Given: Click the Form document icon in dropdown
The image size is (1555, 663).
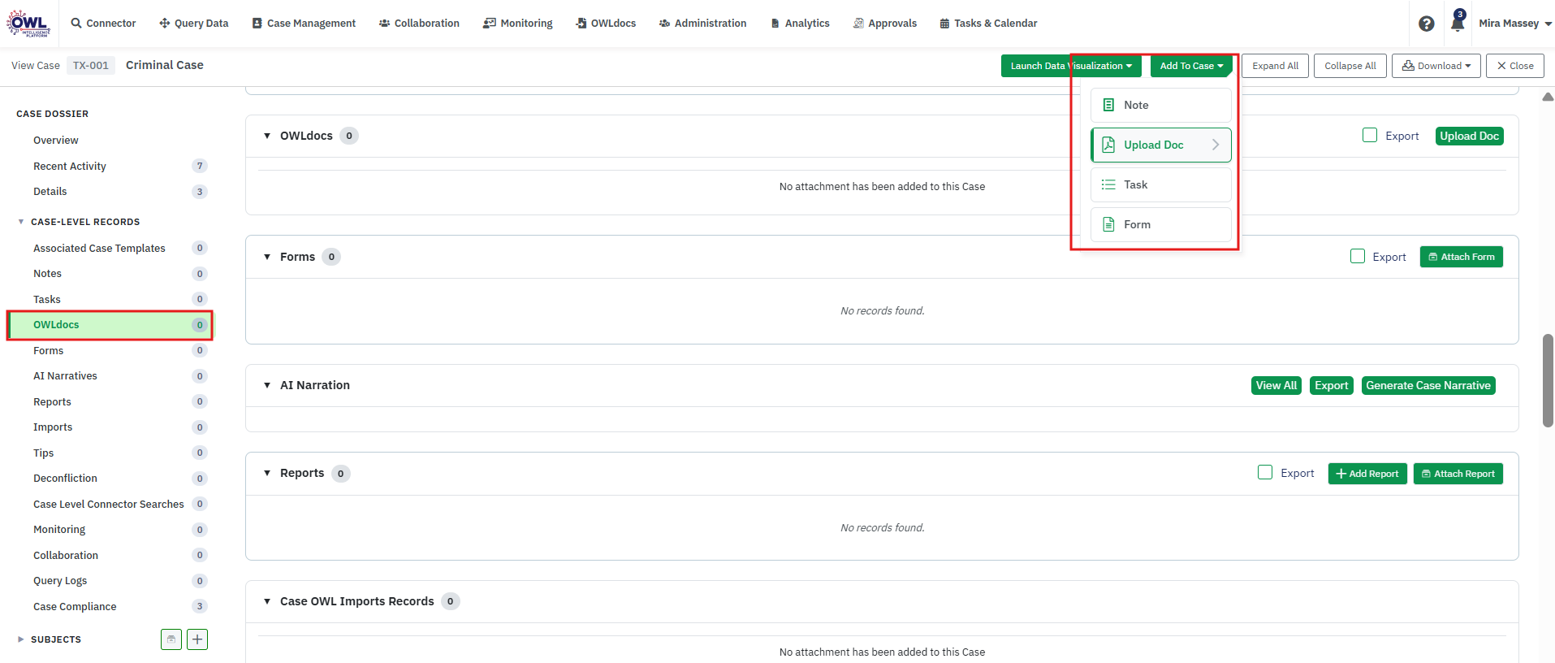Looking at the screenshot, I should tap(1108, 224).
